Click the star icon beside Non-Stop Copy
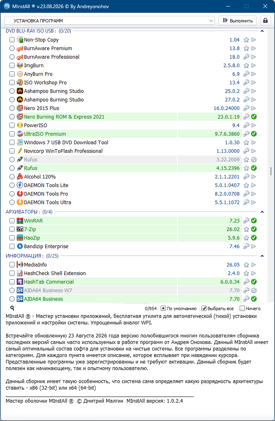The height and width of the screenshot is (421, 275). pyautogui.click(x=246, y=40)
